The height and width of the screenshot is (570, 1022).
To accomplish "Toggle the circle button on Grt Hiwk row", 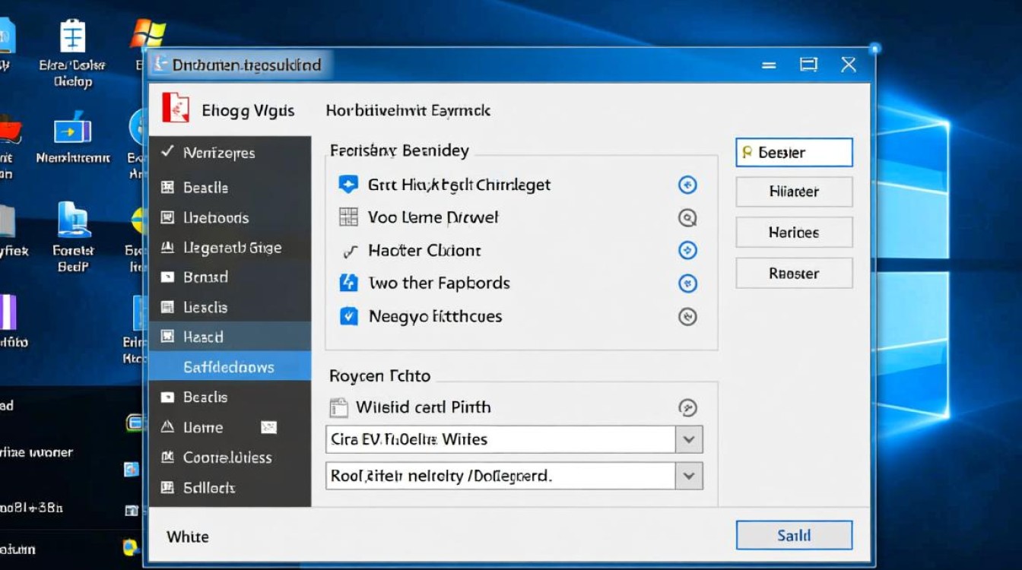I will pos(687,185).
